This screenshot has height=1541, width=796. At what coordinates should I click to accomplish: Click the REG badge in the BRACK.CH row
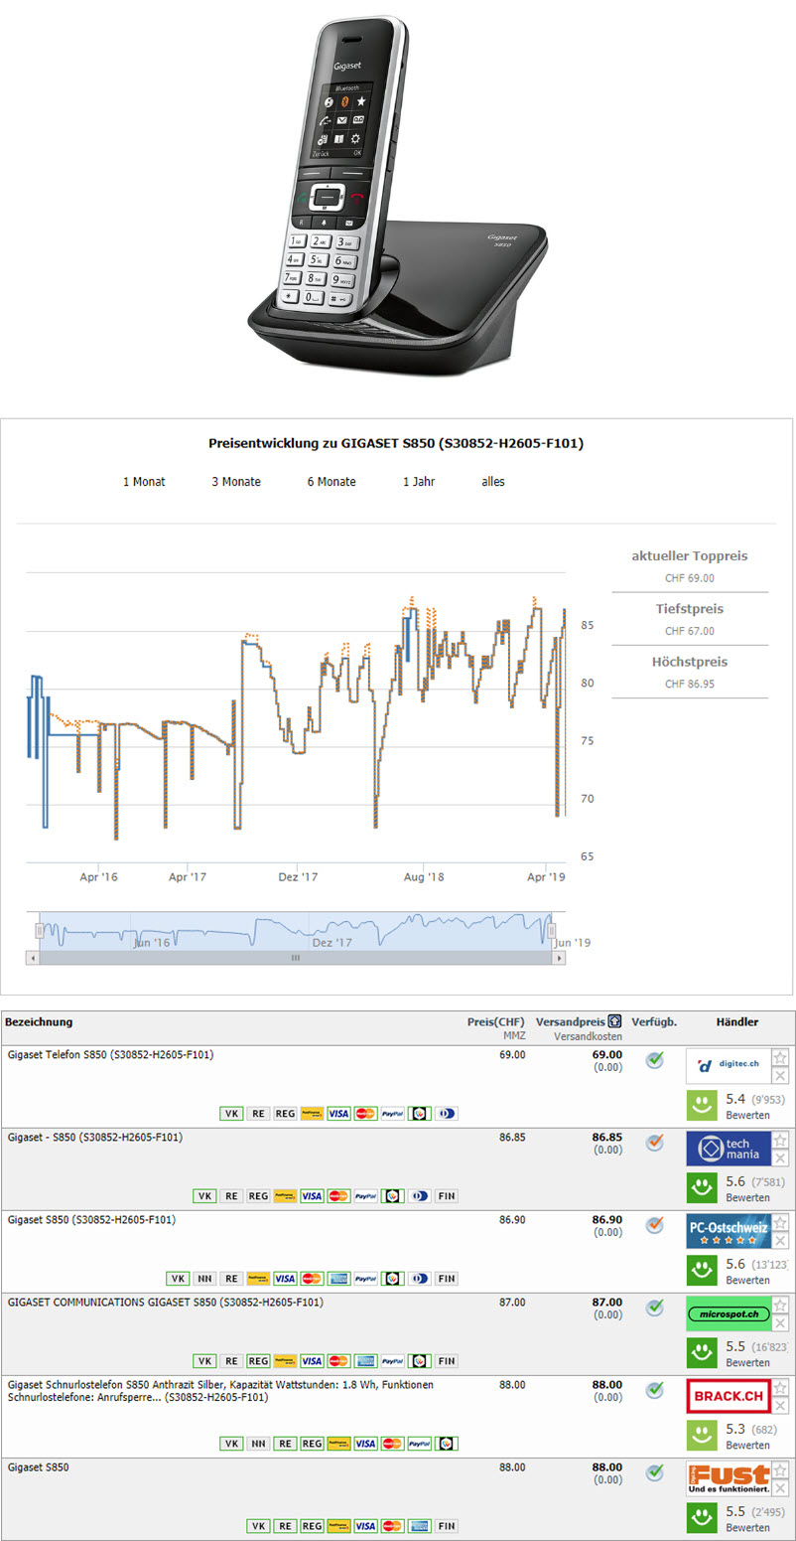click(312, 1444)
